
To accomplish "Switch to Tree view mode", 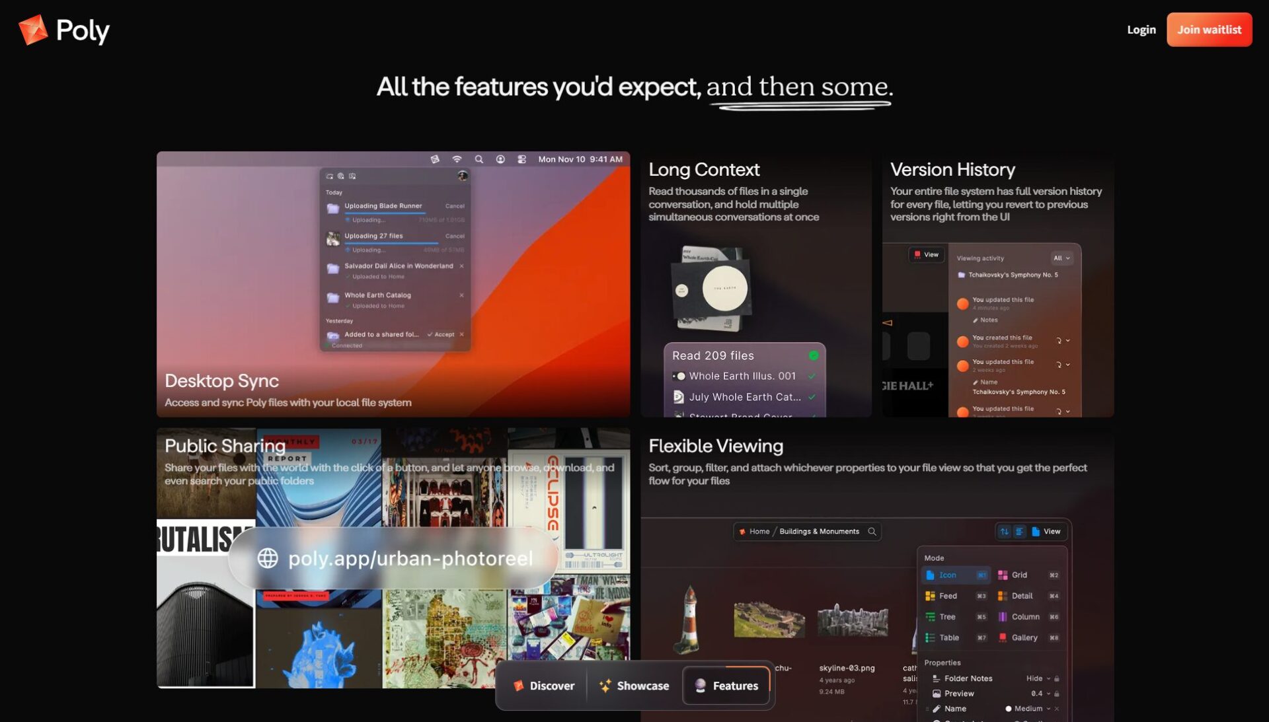I will tap(947, 617).
